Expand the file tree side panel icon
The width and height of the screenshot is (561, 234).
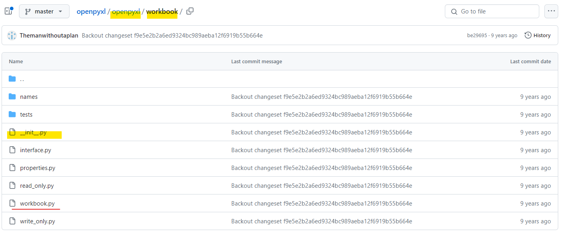pyautogui.click(x=8, y=11)
